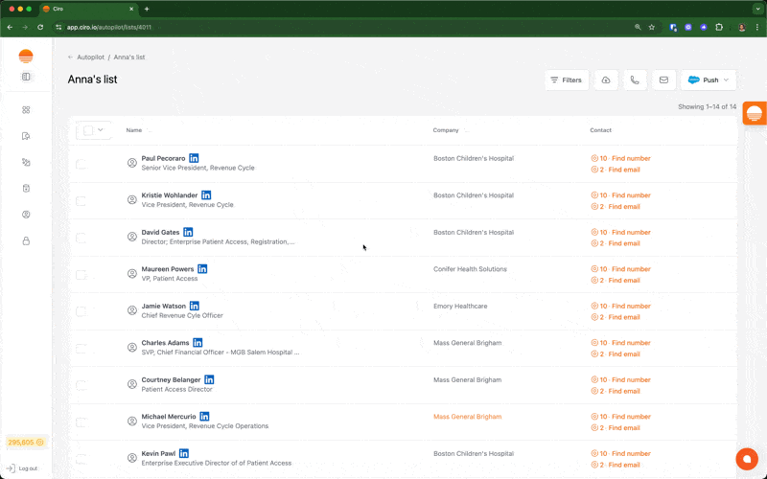Switch to the Ciro browser tab
Image resolution: width=767 pixels, height=479 pixels.
click(x=88, y=9)
